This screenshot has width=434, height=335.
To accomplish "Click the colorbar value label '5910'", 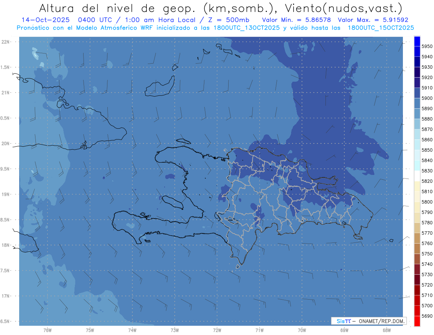I will 427,88.
